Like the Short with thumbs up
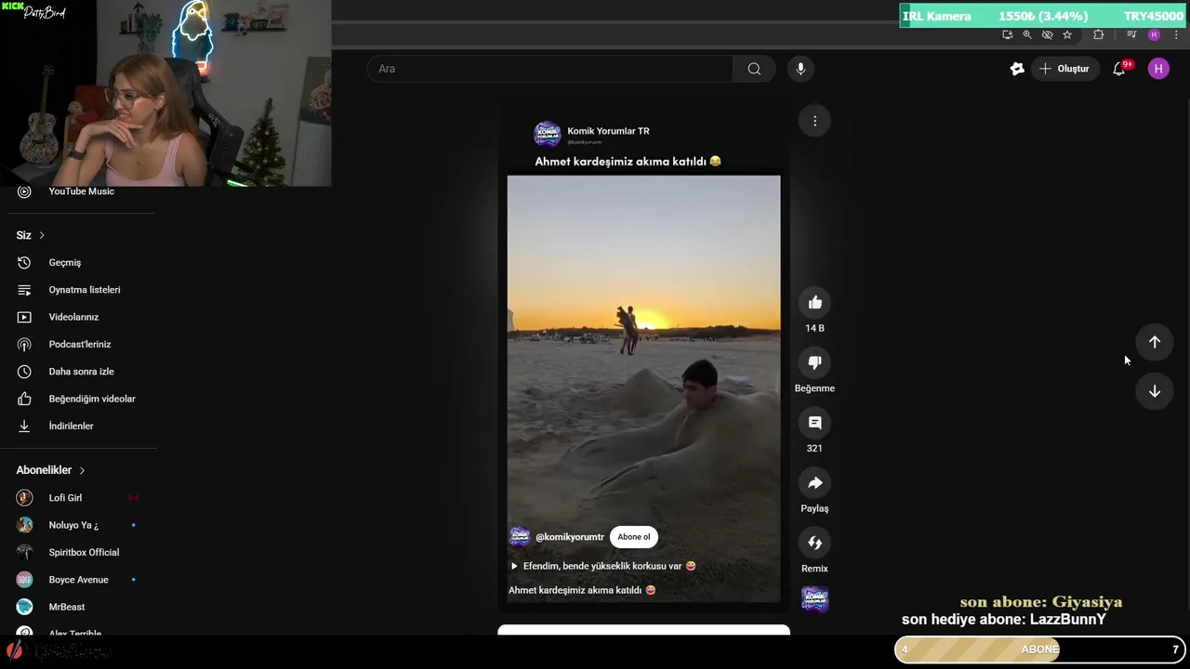This screenshot has height=669, width=1190. click(x=814, y=303)
